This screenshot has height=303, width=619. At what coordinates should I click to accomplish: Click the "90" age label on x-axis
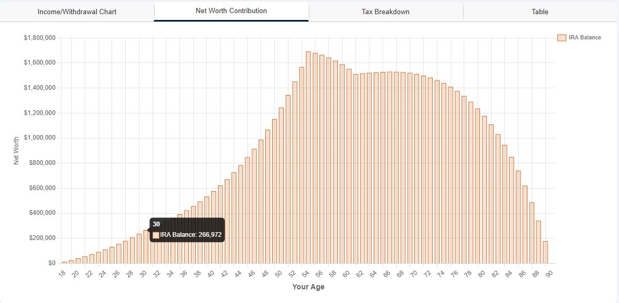[x=550, y=273]
